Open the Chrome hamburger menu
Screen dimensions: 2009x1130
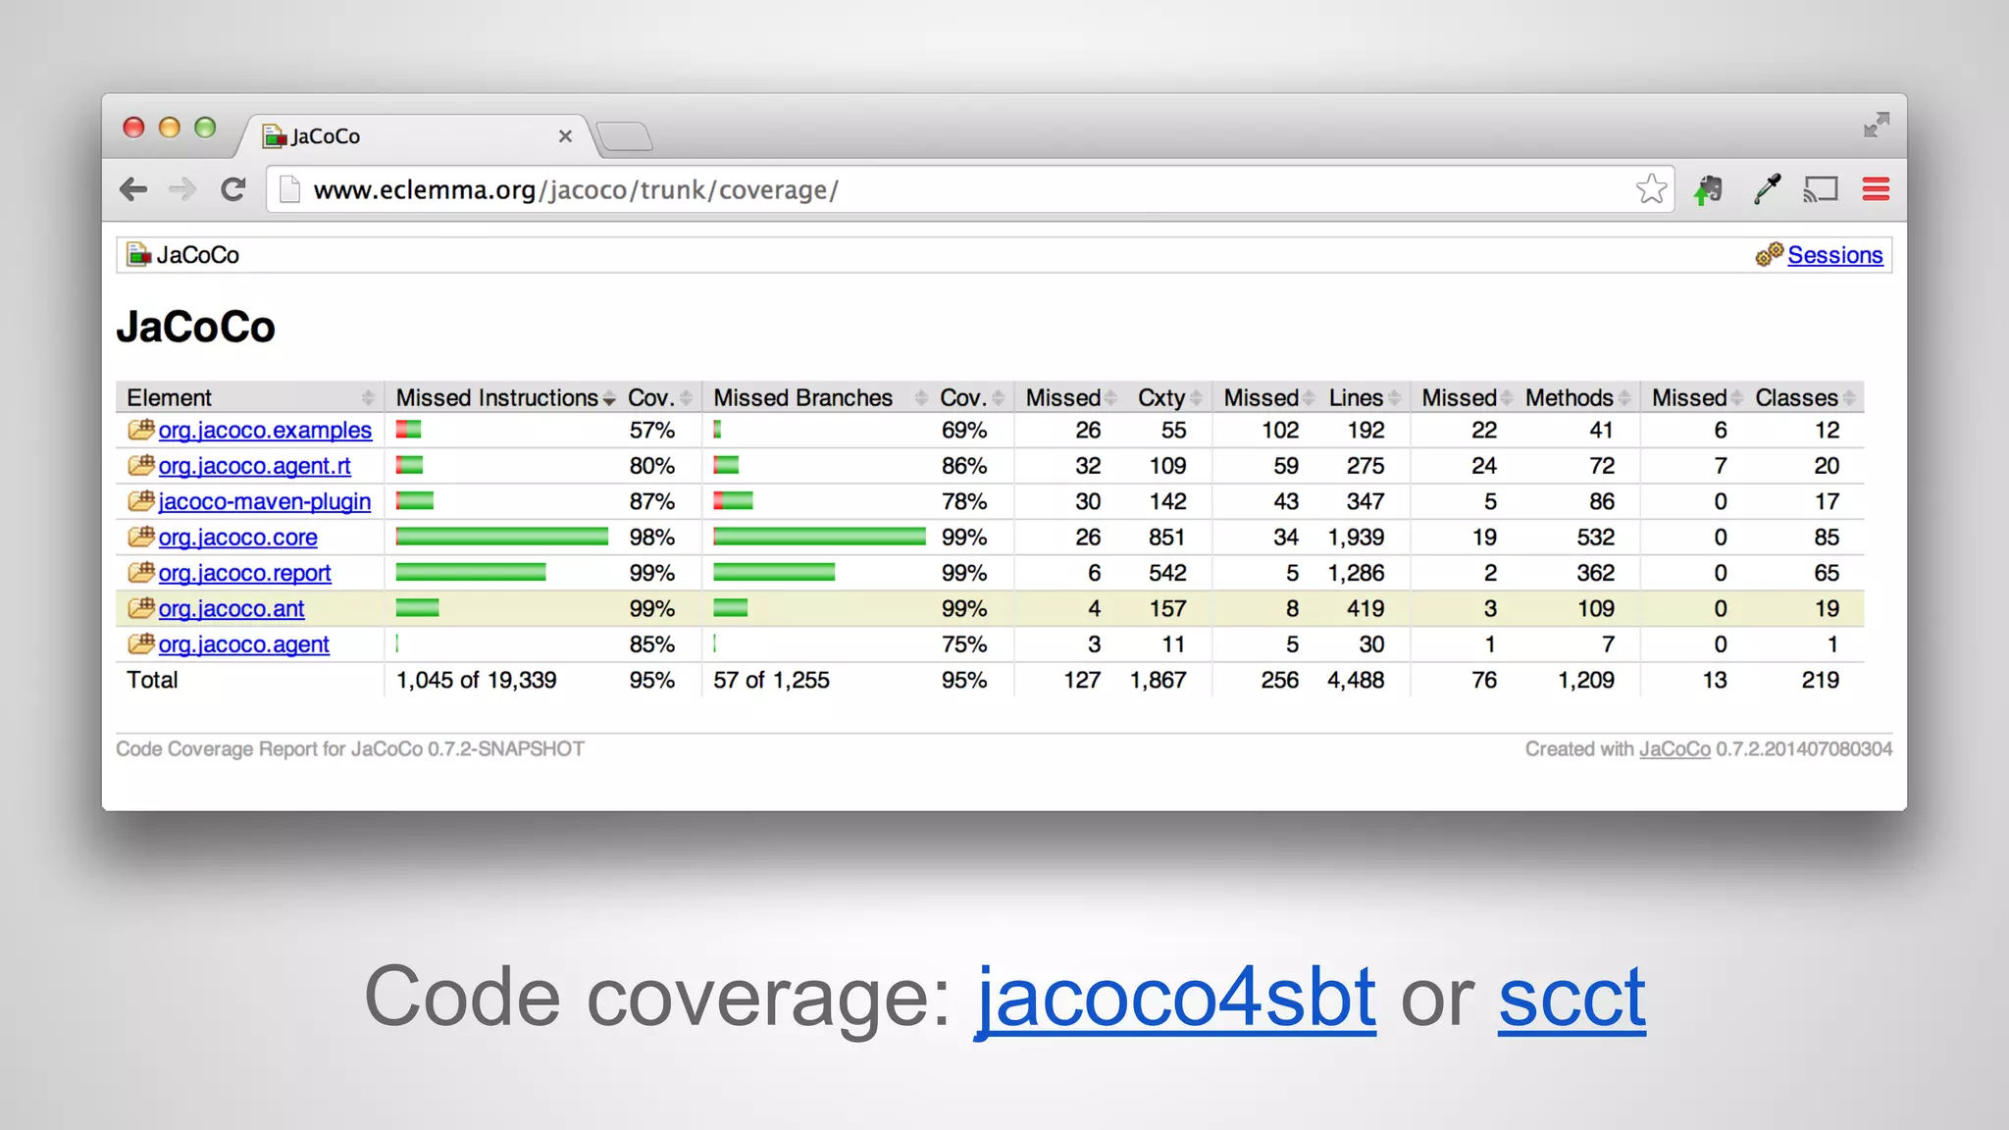[x=1876, y=189]
